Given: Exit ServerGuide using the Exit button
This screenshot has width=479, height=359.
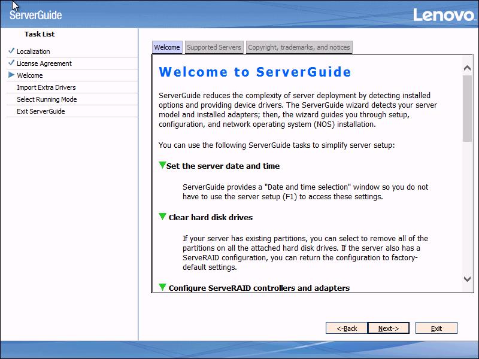Looking at the screenshot, I should point(436,328).
